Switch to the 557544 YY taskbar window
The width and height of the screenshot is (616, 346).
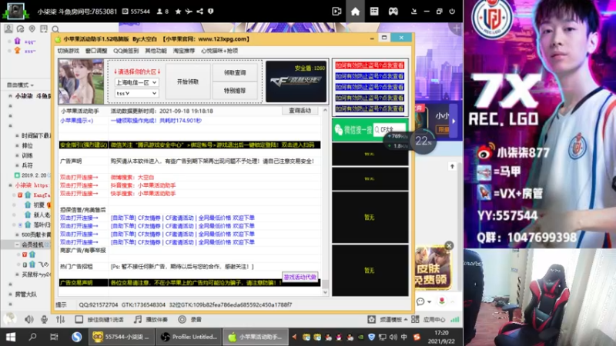tap(122, 337)
